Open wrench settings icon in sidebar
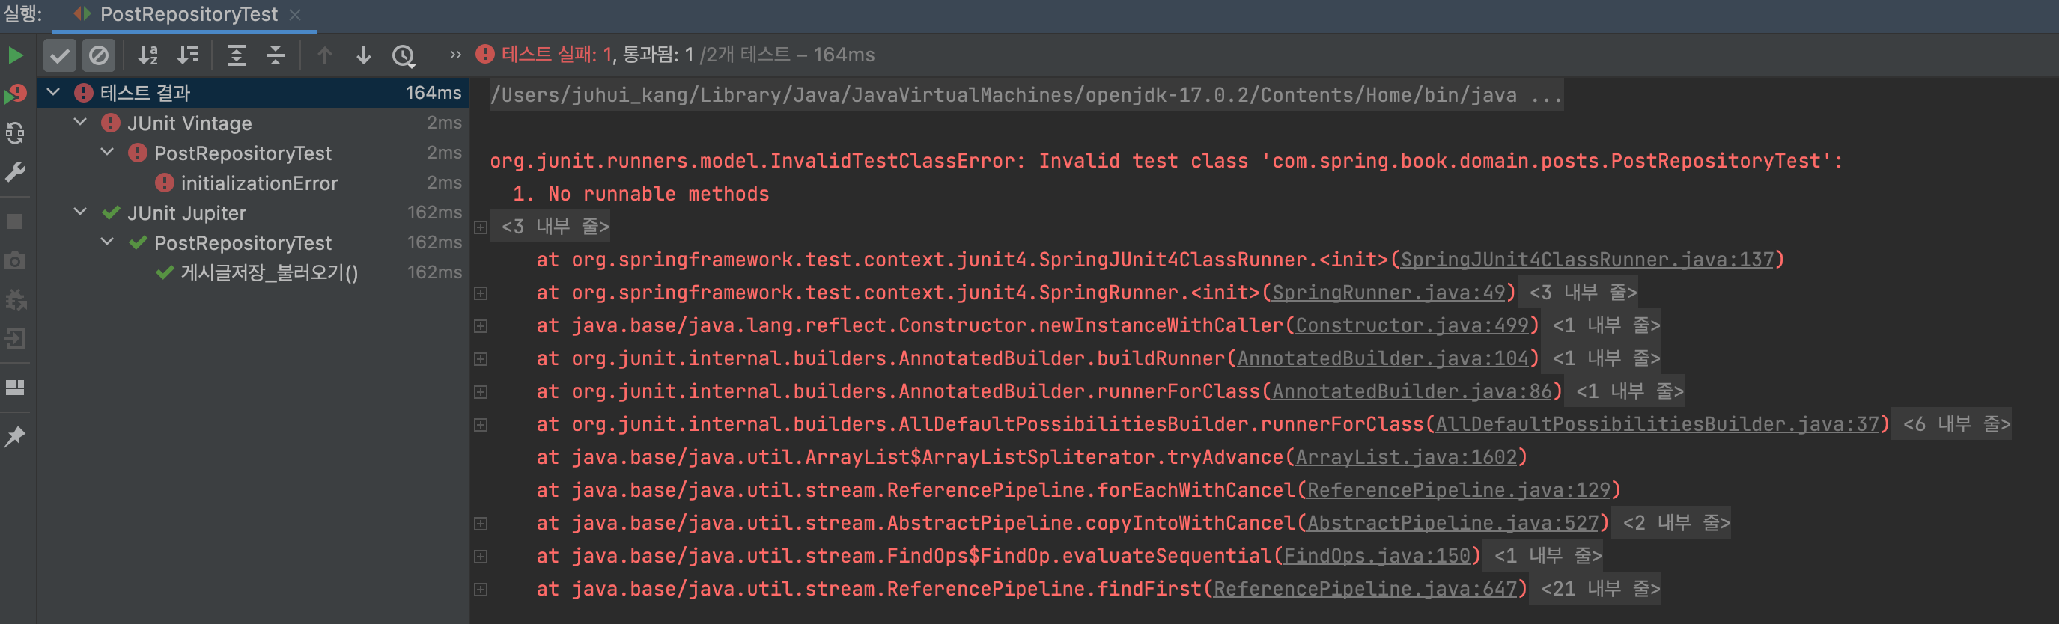The height and width of the screenshot is (624, 2059). coord(15,172)
